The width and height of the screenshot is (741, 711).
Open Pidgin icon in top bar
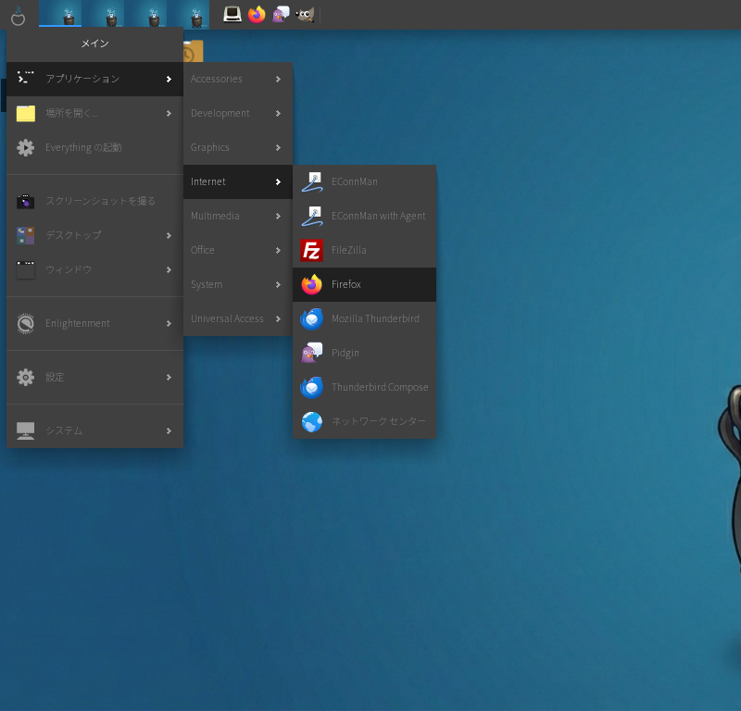coord(281,15)
